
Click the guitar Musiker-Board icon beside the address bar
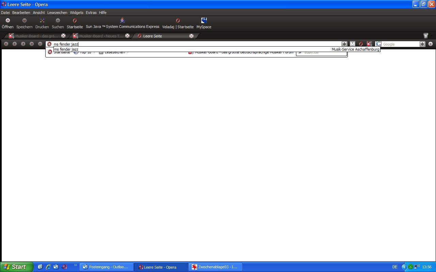[370, 44]
